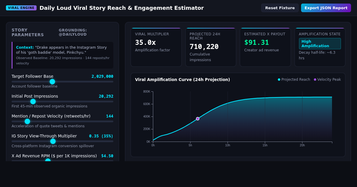
Task: Adjust the Initial Post Impressions slider handle
Action: pos(33,102)
